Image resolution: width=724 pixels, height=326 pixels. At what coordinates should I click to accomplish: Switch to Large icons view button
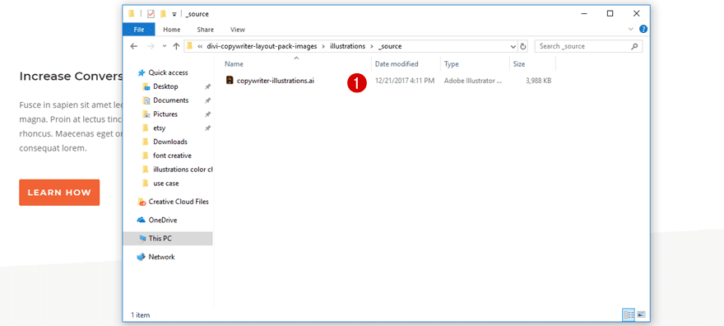pos(641,314)
